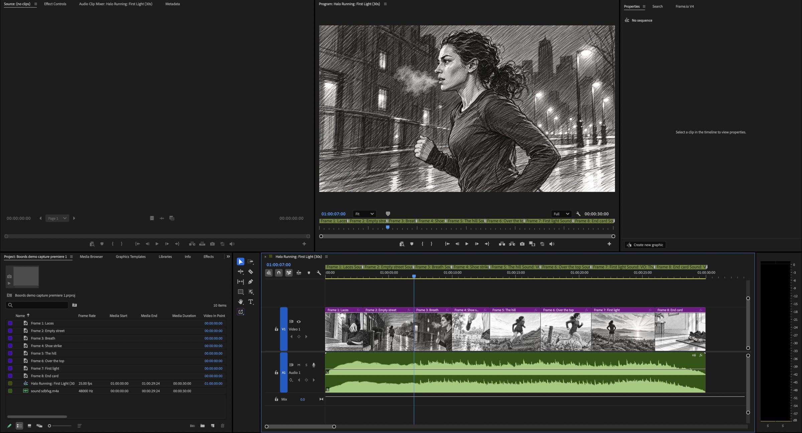Screen dimensions: 802x433
Task: Select the Hand tool
Action: (x=240, y=302)
